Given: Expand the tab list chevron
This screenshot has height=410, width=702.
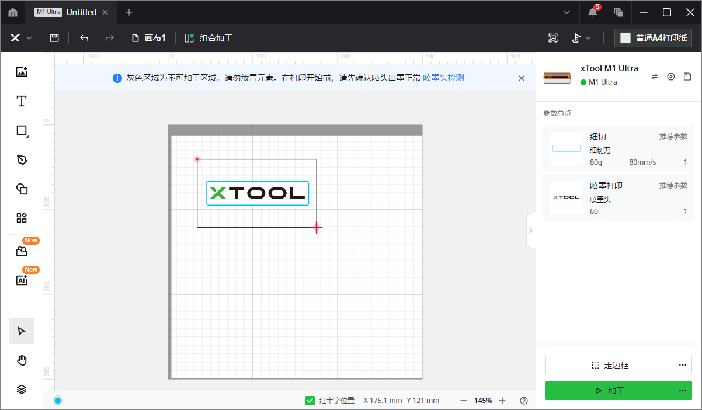Looking at the screenshot, I should pos(567,12).
